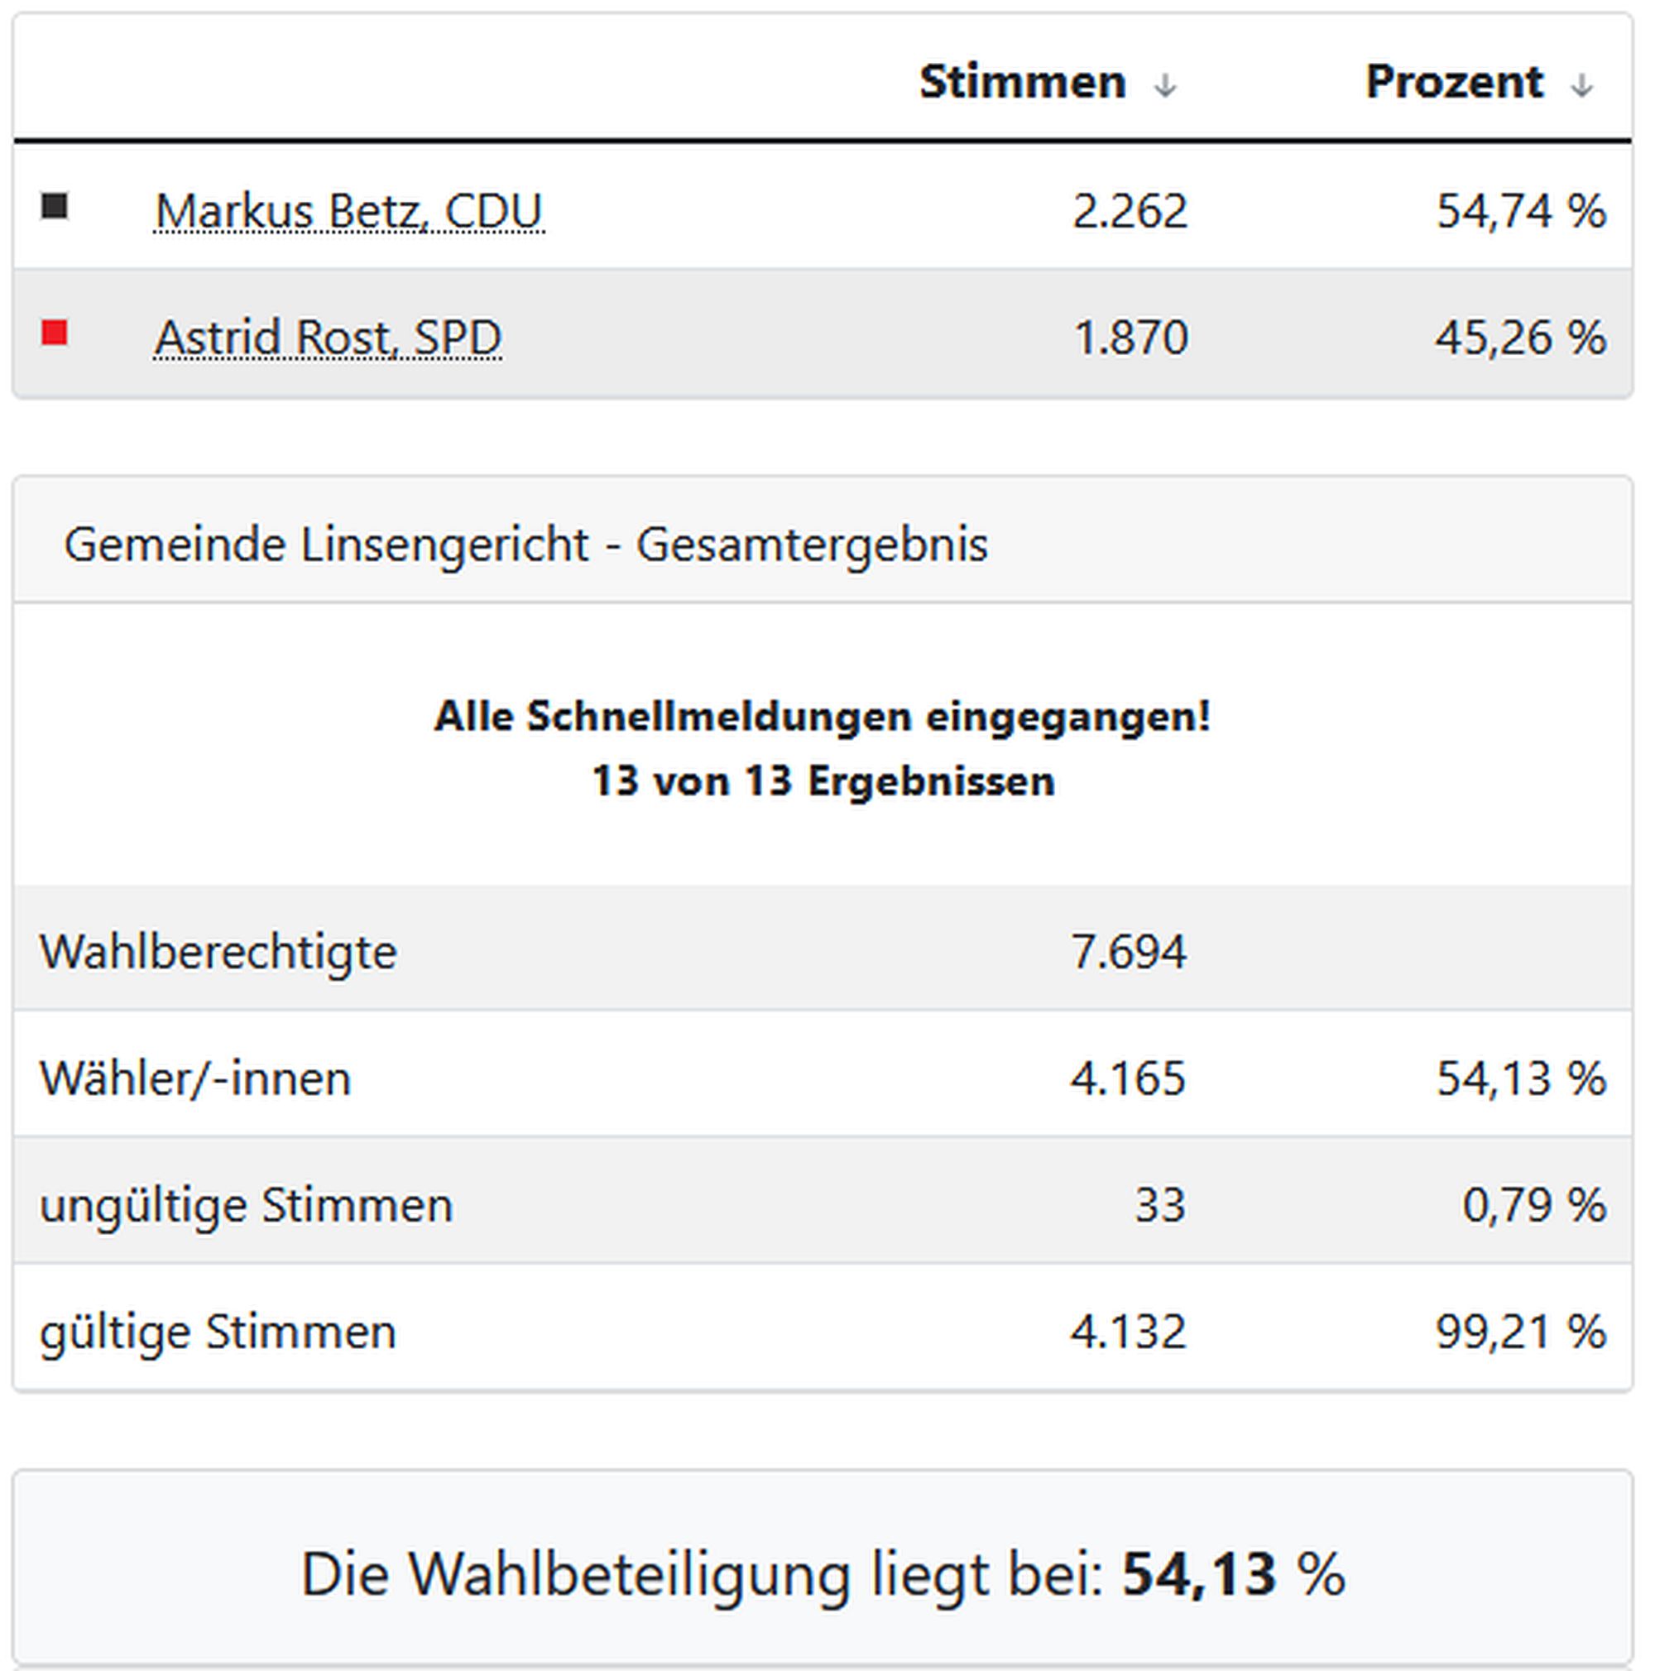
Task: Open the Markus Betz, CDU candidate page
Action: [x=349, y=210]
